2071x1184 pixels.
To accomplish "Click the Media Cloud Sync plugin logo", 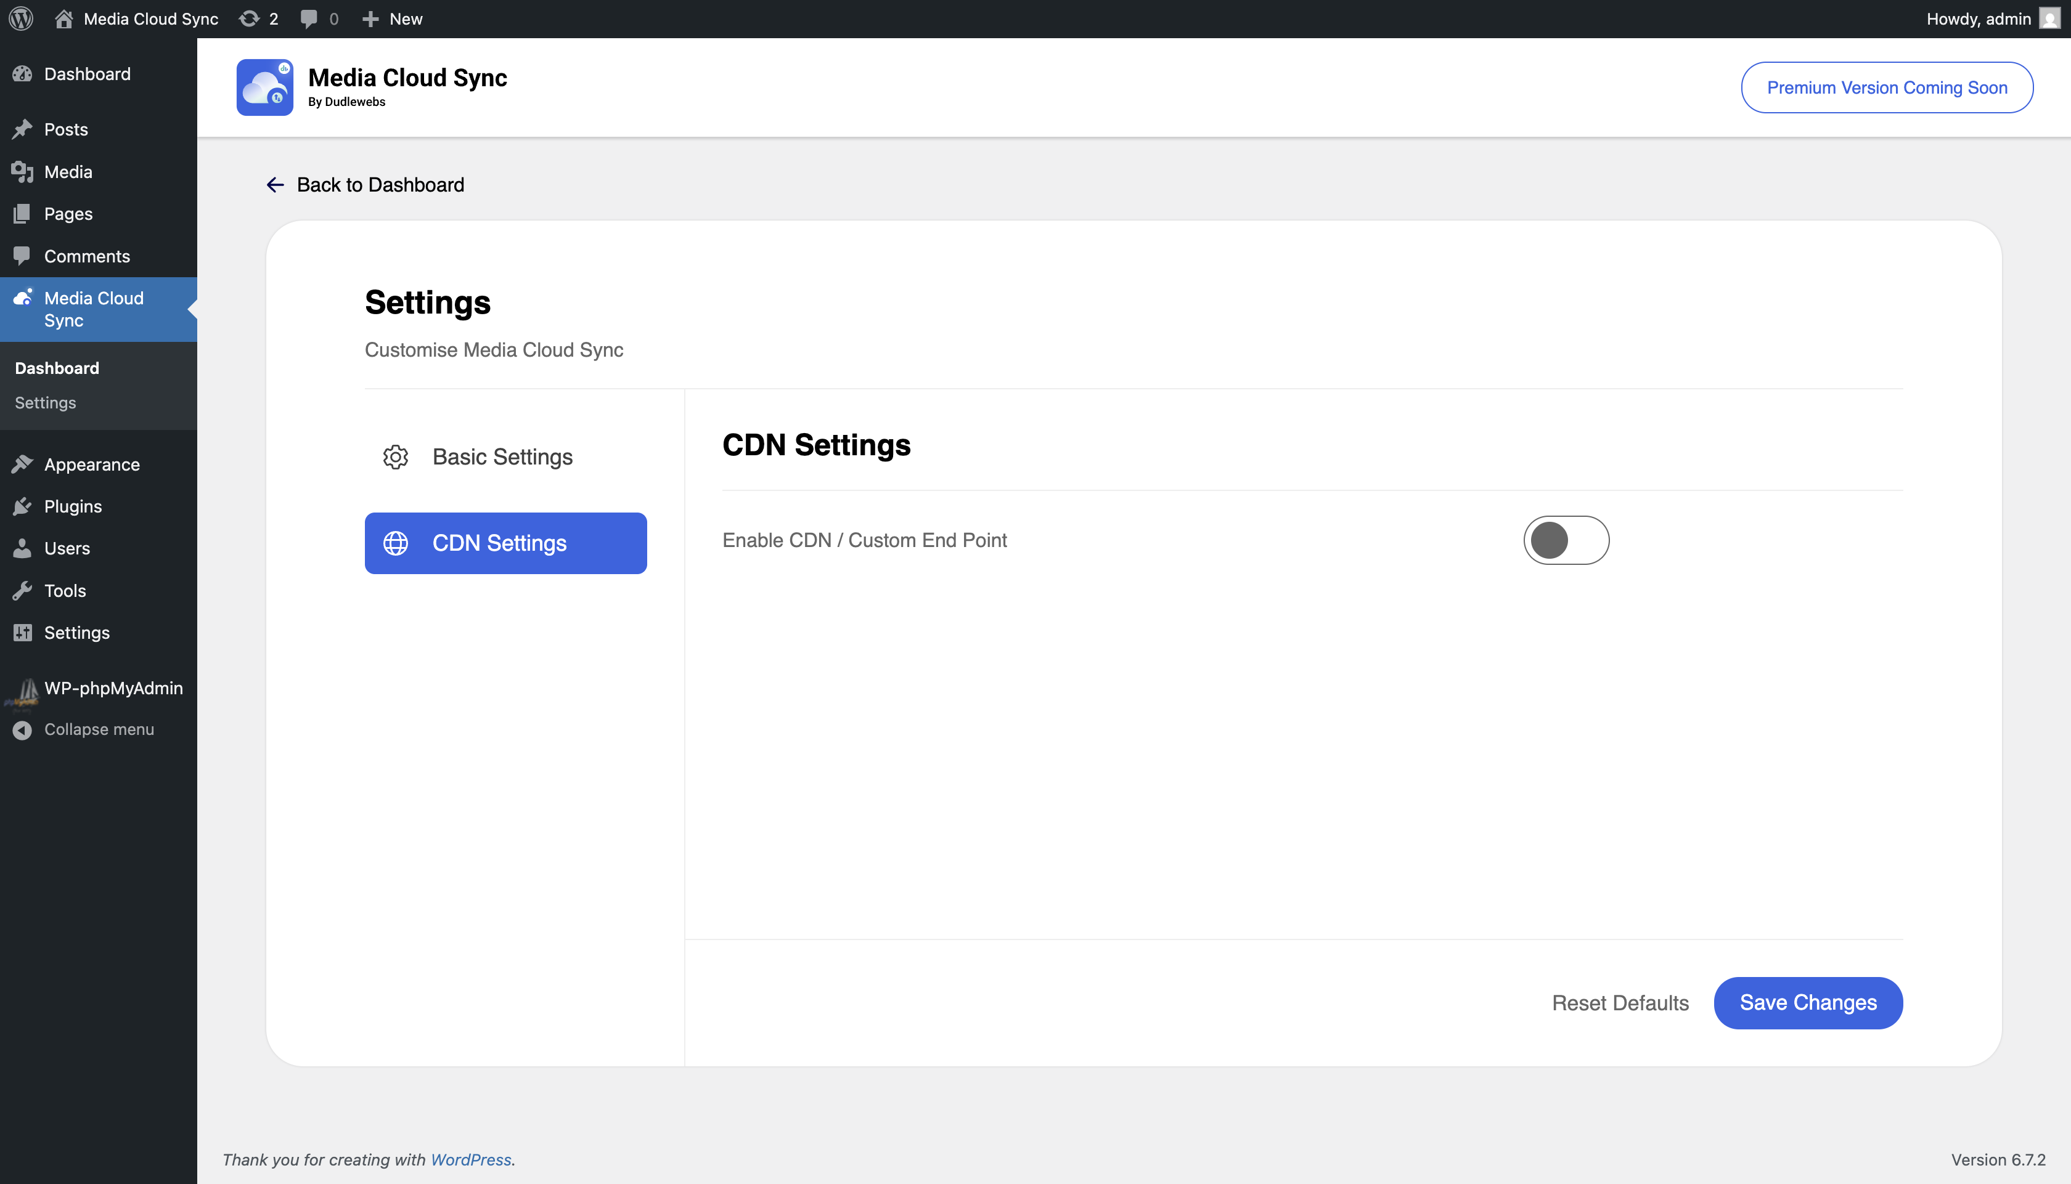I will pos(264,87).
